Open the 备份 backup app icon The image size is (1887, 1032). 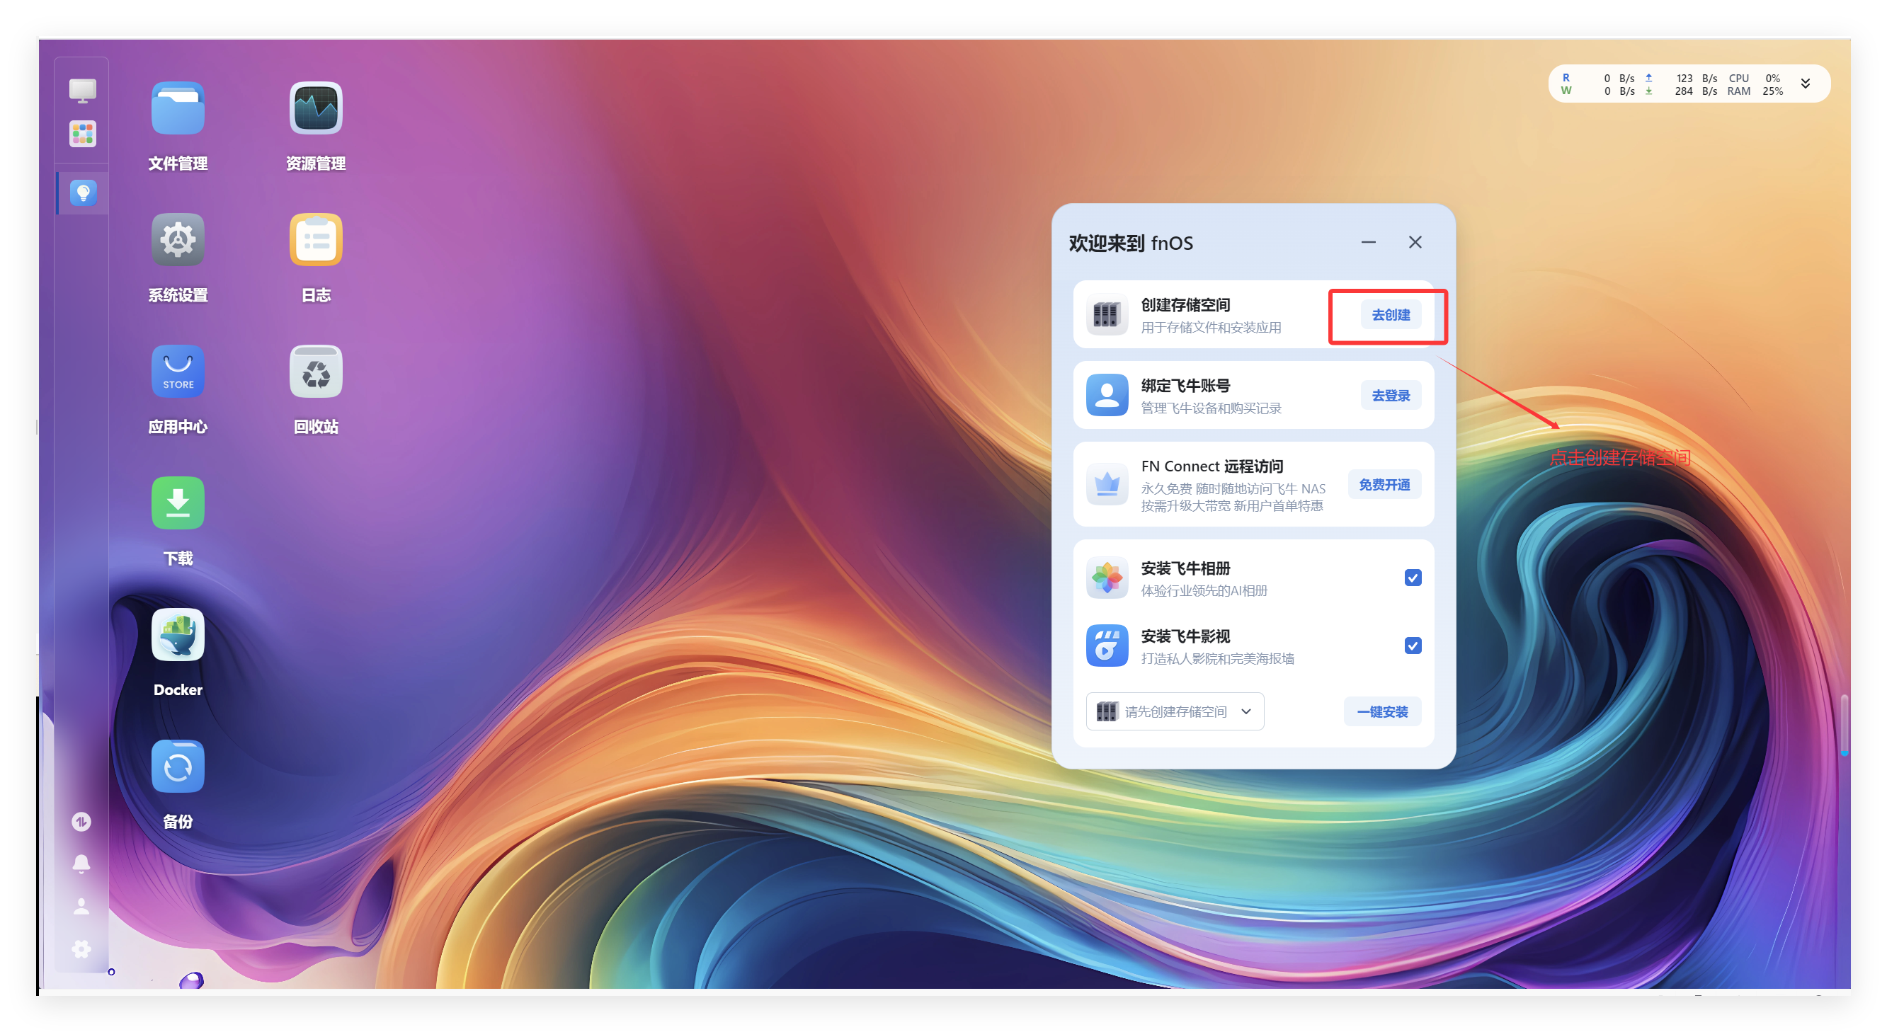[177, 766]
